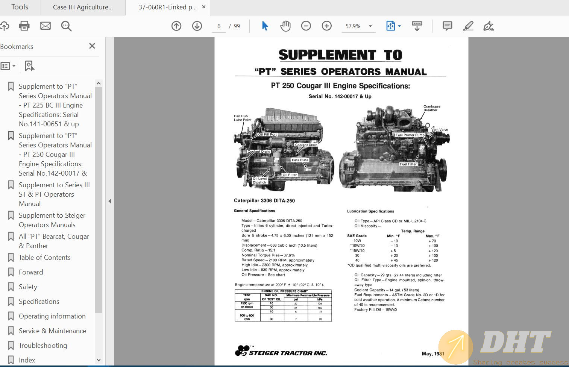Go to previous page arrow
569x367 pixels.
point(176,26)
